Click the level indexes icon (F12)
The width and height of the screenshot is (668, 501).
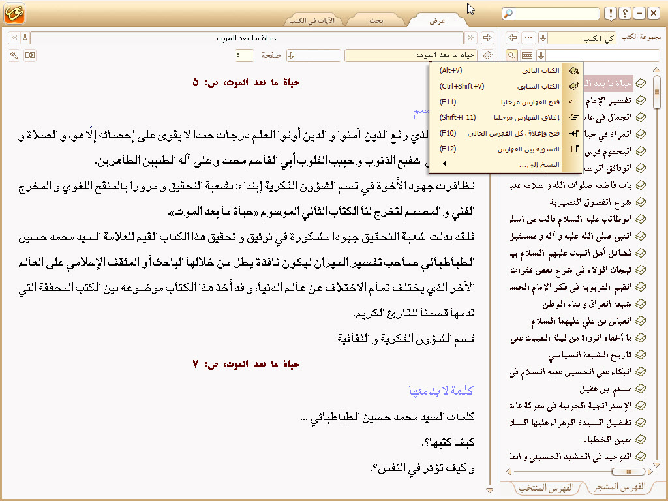point(574,149)
